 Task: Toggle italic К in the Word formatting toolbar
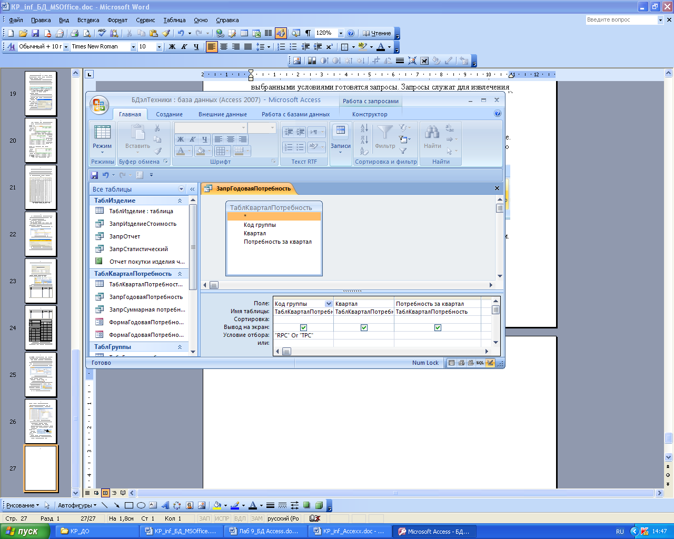184,47
